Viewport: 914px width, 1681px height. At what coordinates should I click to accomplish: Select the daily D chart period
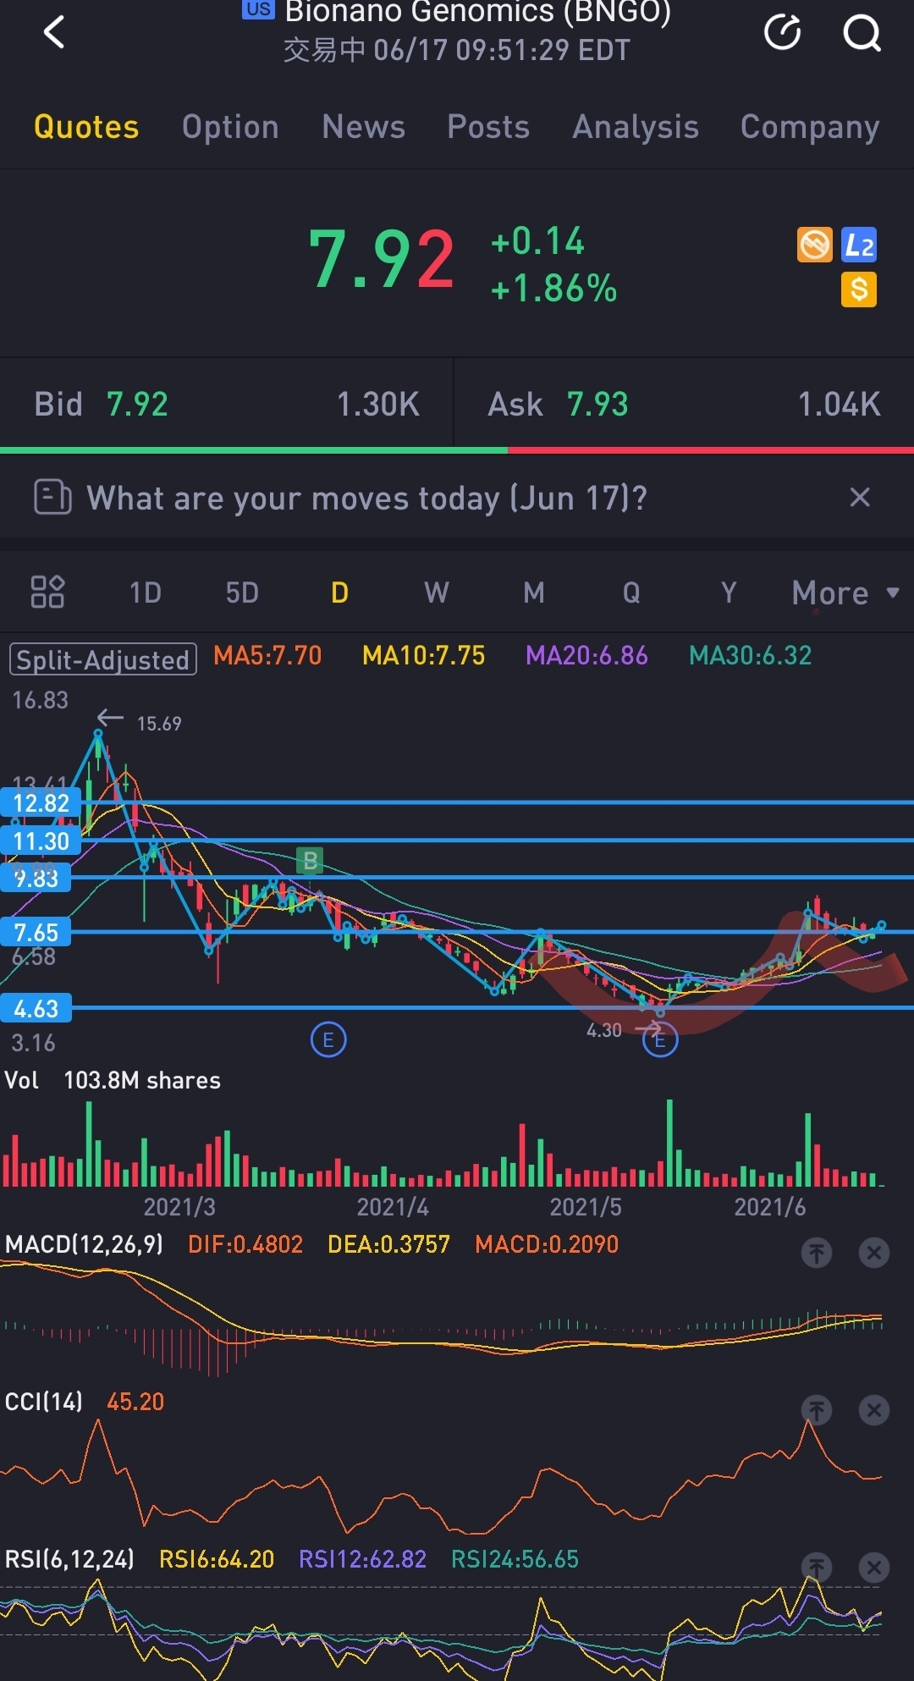pos(339,592)
